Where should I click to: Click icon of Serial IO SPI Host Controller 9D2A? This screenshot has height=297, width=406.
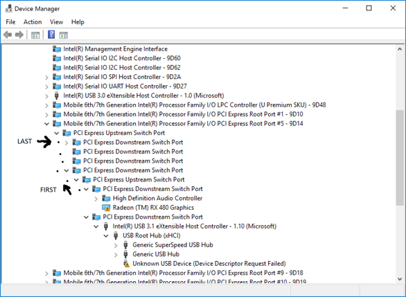(x=57, y=77)
